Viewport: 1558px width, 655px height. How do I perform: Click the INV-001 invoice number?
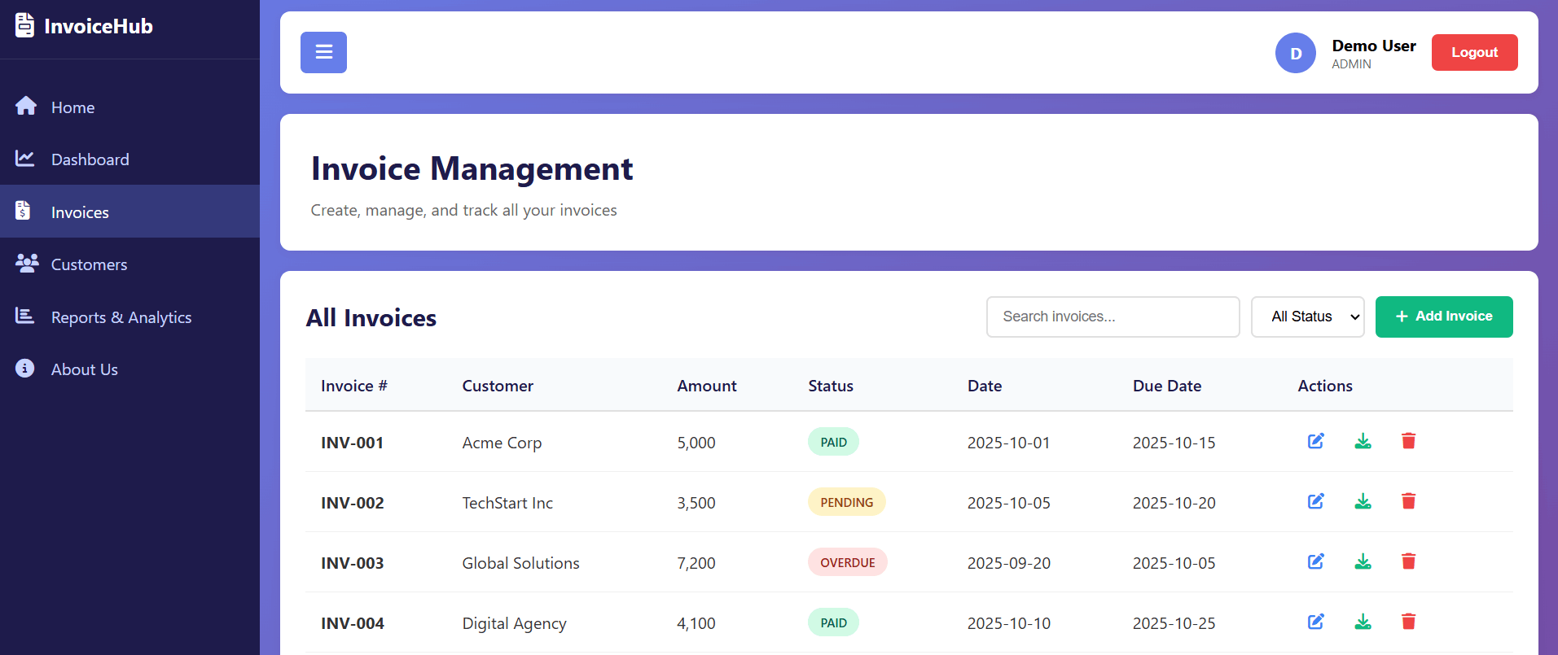tap(352, 443)
